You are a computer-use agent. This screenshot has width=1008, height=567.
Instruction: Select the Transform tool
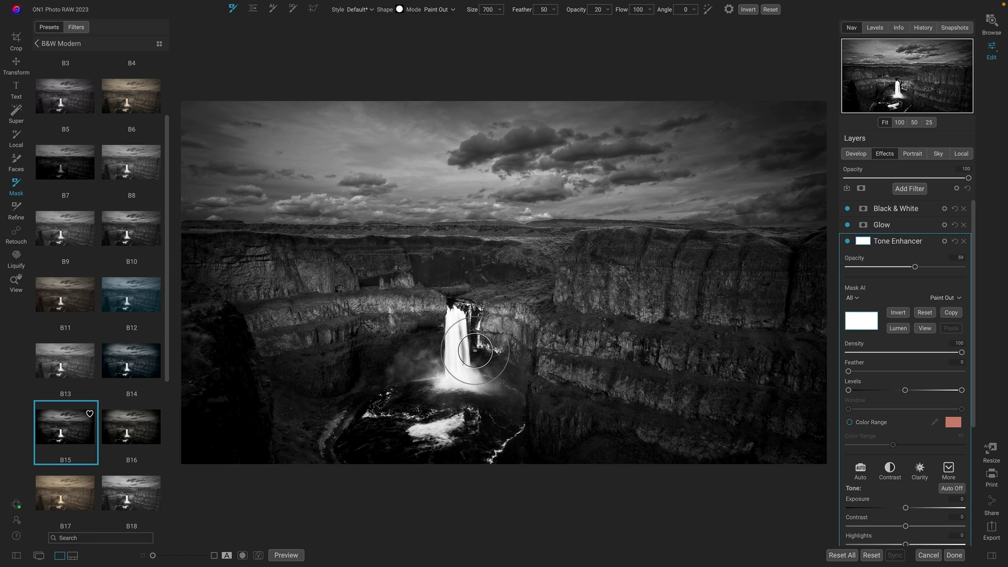[16, 62]
